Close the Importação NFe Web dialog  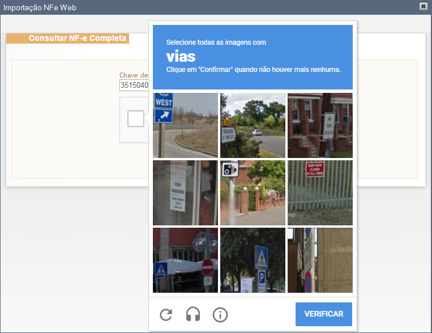coord(423,6)
